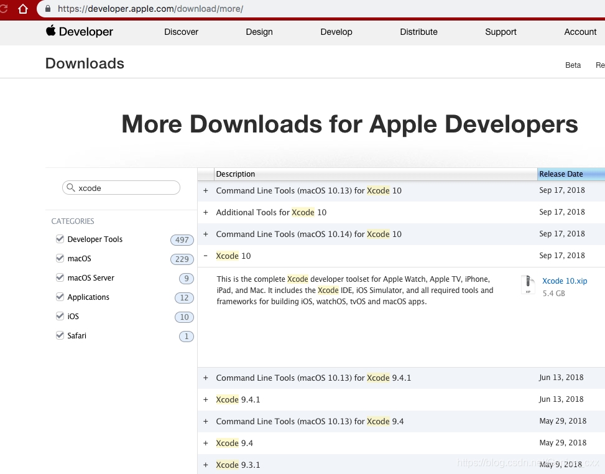Click the xcode search field
Screen dimensions: 605x474
point(121,188)
